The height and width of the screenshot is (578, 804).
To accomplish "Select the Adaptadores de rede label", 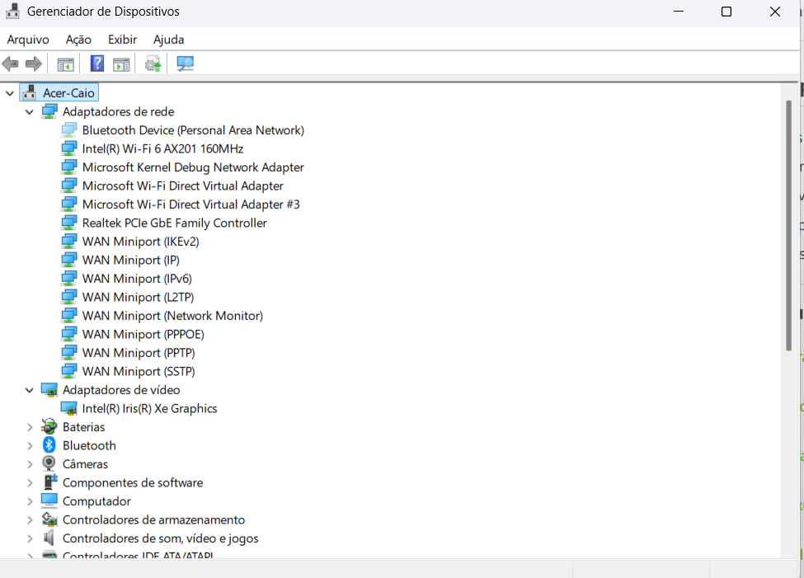I will coord(119,111).
